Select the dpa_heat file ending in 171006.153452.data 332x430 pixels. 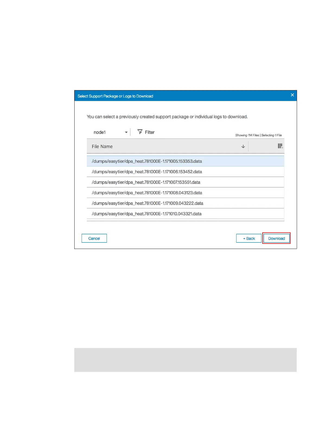tap(186, 172)
